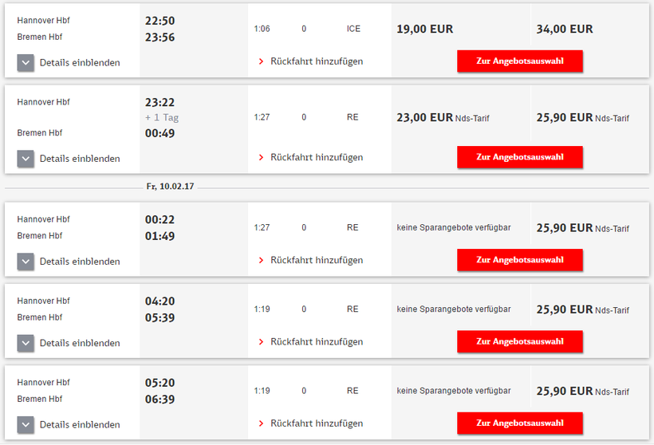This screenshot has width=654, height=445.
Task: Click 'Details einblenden' text for 04:20 train
Action: pos(80,343)
